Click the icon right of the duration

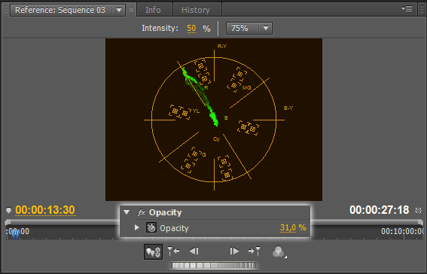(418, 210)
